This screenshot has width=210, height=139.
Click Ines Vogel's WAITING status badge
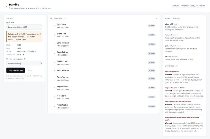click(x=151, y=97)
